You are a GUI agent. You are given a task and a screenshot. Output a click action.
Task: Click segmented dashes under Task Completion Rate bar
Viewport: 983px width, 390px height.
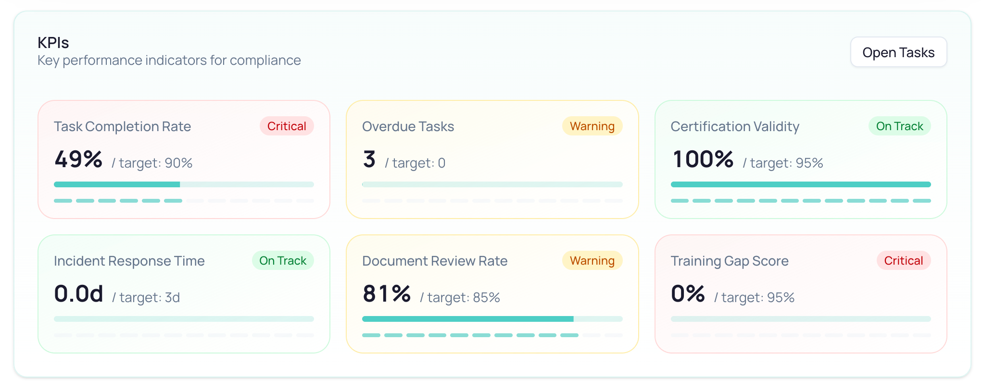[x=184, y=201]
